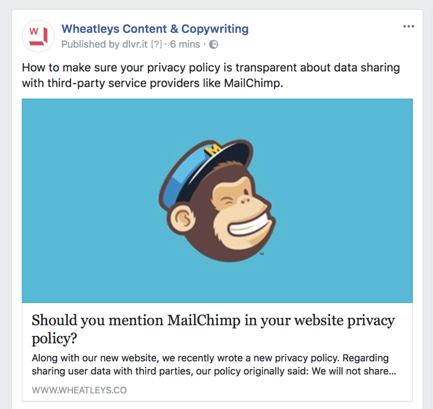This screenshot has height=409, width=433.
Task: Visit the WWW.WHEATLEYS.CO domain link
Action: coord(79,390)
